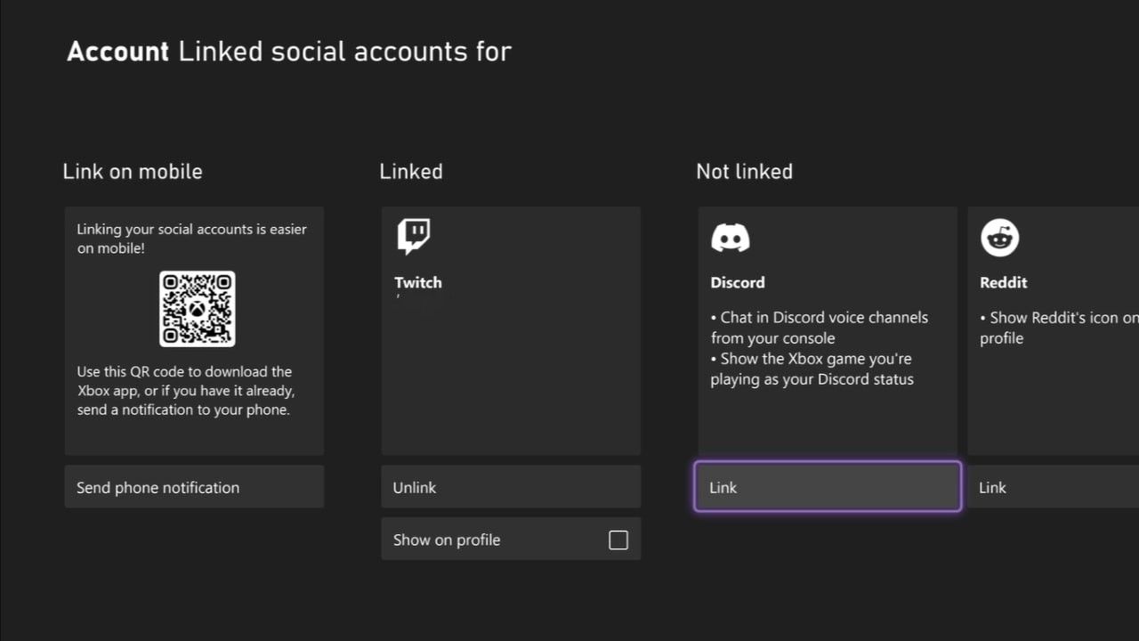The image size is (1139, 641).
Task: Select the Linked section heading
Action: (410, 172)
